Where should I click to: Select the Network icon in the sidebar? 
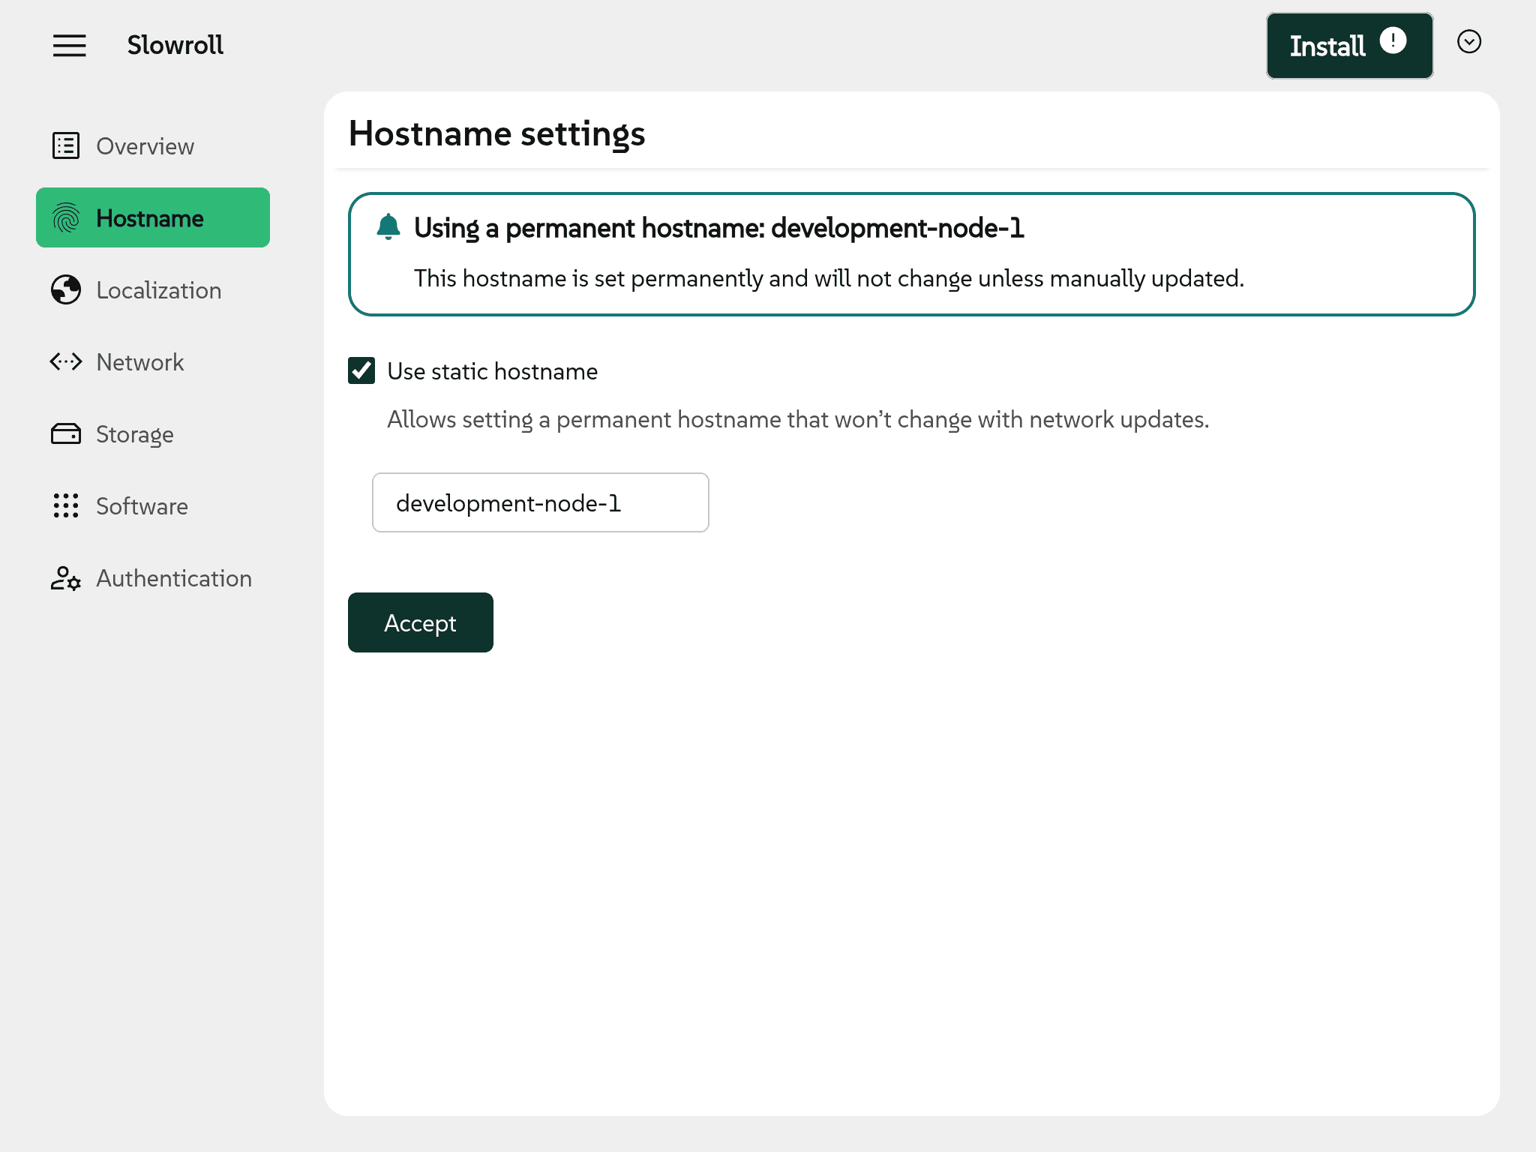click(x=66, y=362)
